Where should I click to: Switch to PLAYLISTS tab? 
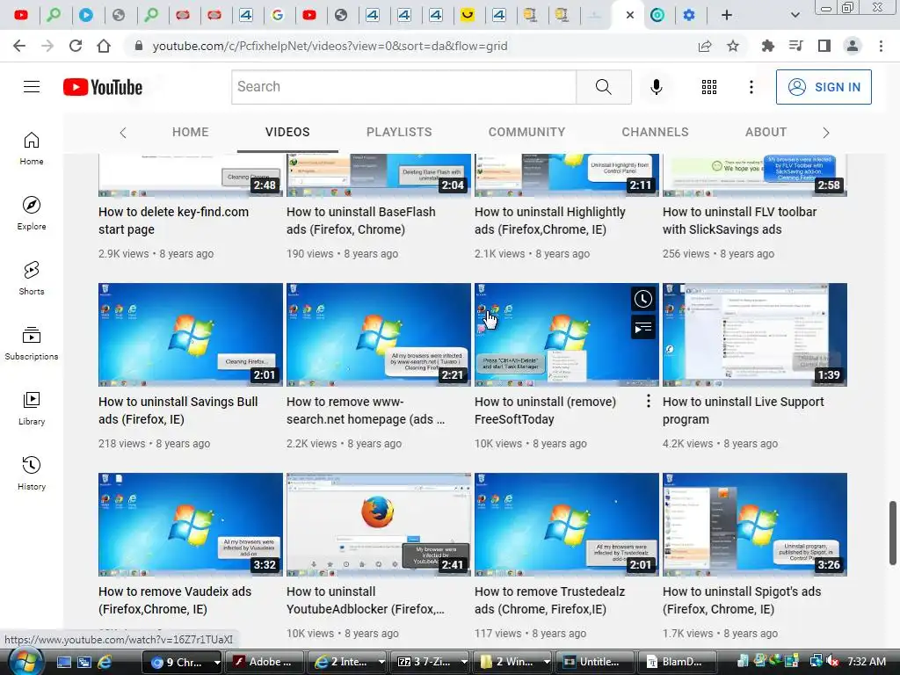click(x=399, y=132)
